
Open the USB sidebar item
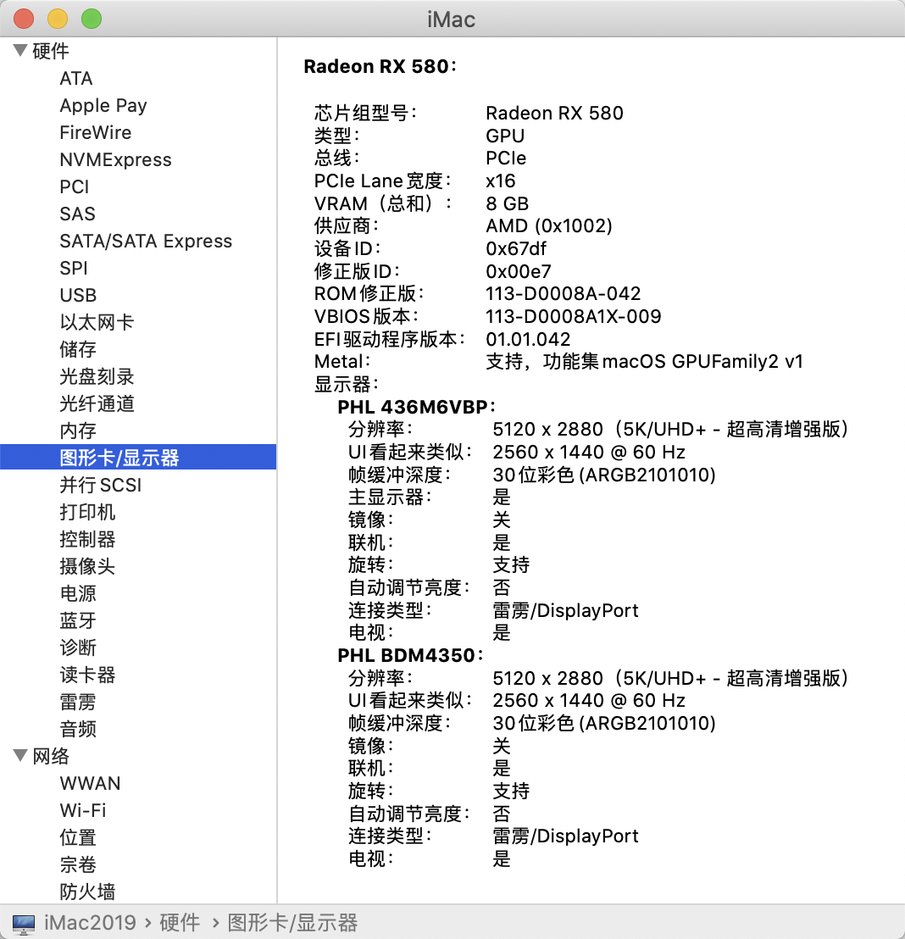tap(78, 295)
